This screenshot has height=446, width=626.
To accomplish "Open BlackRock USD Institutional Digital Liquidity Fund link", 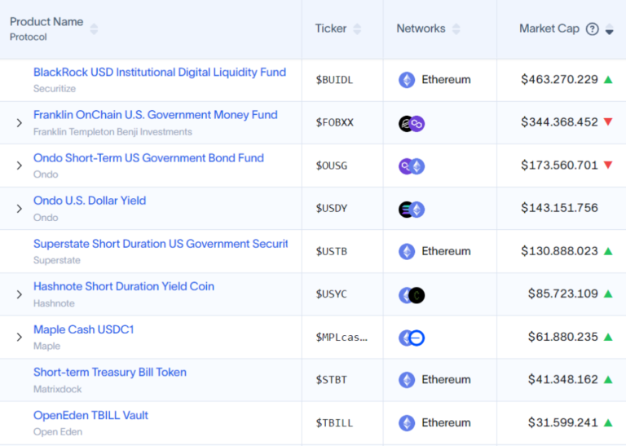I will (x=160, y=73).
